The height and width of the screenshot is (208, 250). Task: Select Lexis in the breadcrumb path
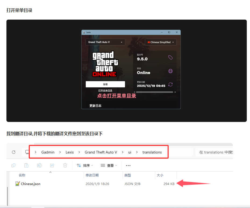[x=70, y=152]
